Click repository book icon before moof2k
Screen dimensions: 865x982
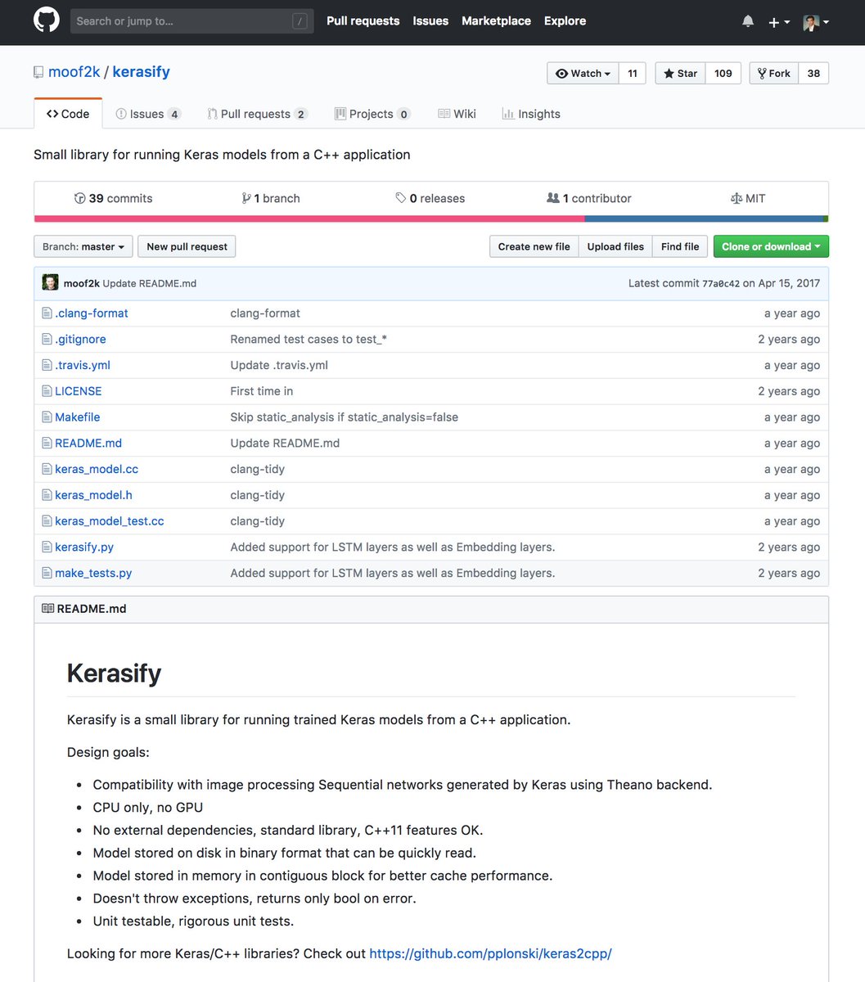(x=38, y=72)
